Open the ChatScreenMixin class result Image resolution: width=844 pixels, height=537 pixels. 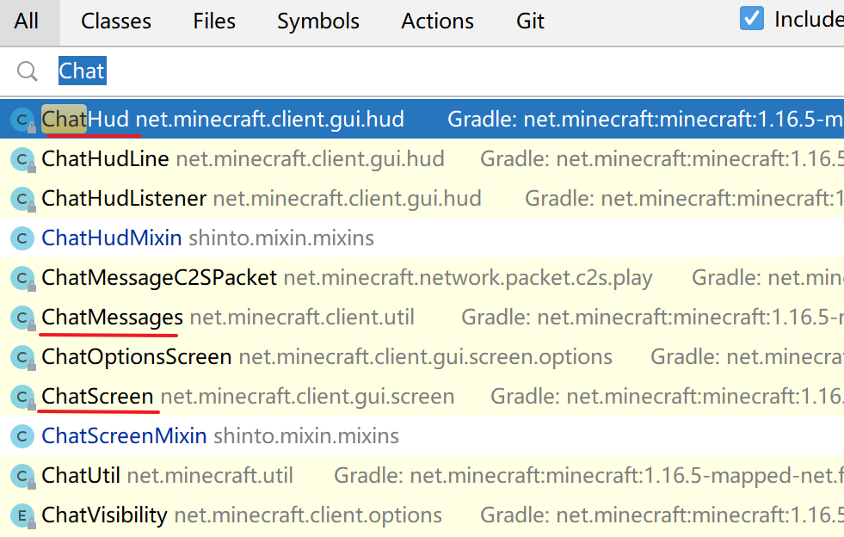click(x=422, y=435)
